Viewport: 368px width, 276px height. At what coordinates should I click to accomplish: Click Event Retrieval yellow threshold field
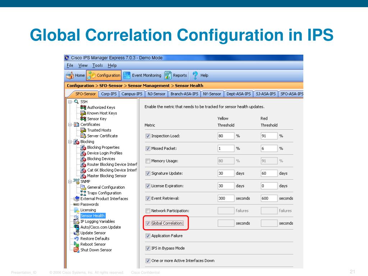(x=226, y=198)
